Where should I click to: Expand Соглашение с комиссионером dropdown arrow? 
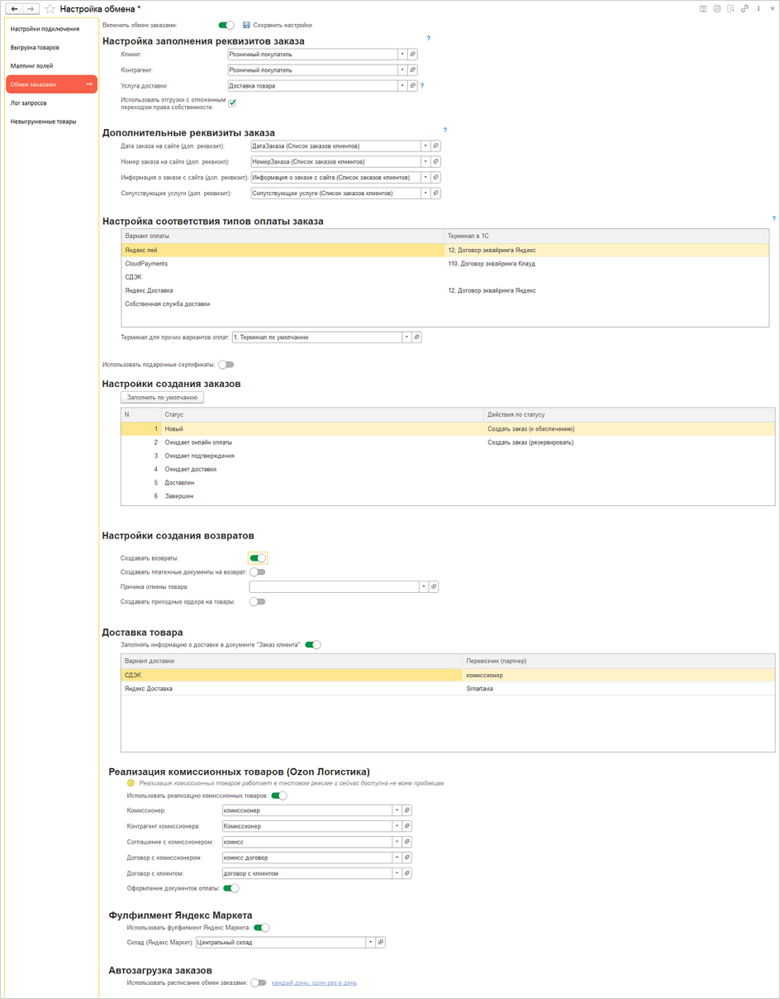397,842
